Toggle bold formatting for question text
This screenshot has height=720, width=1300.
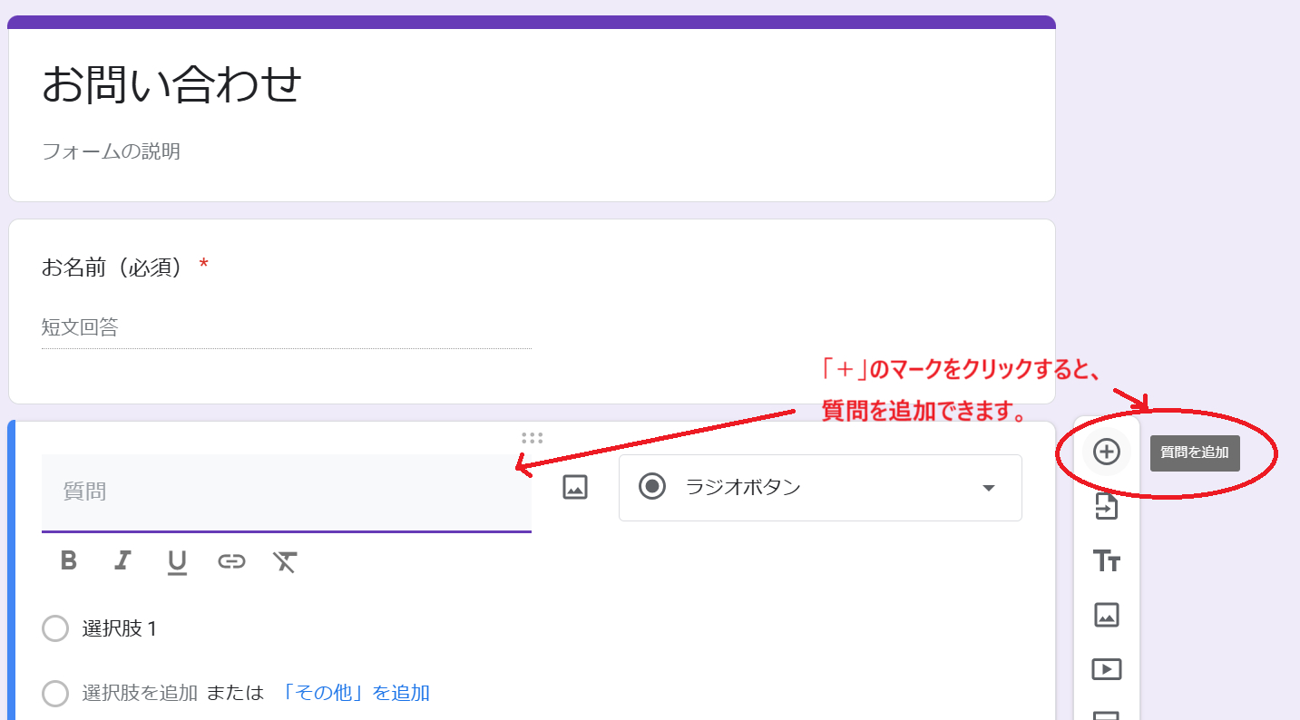coord(68,560)
